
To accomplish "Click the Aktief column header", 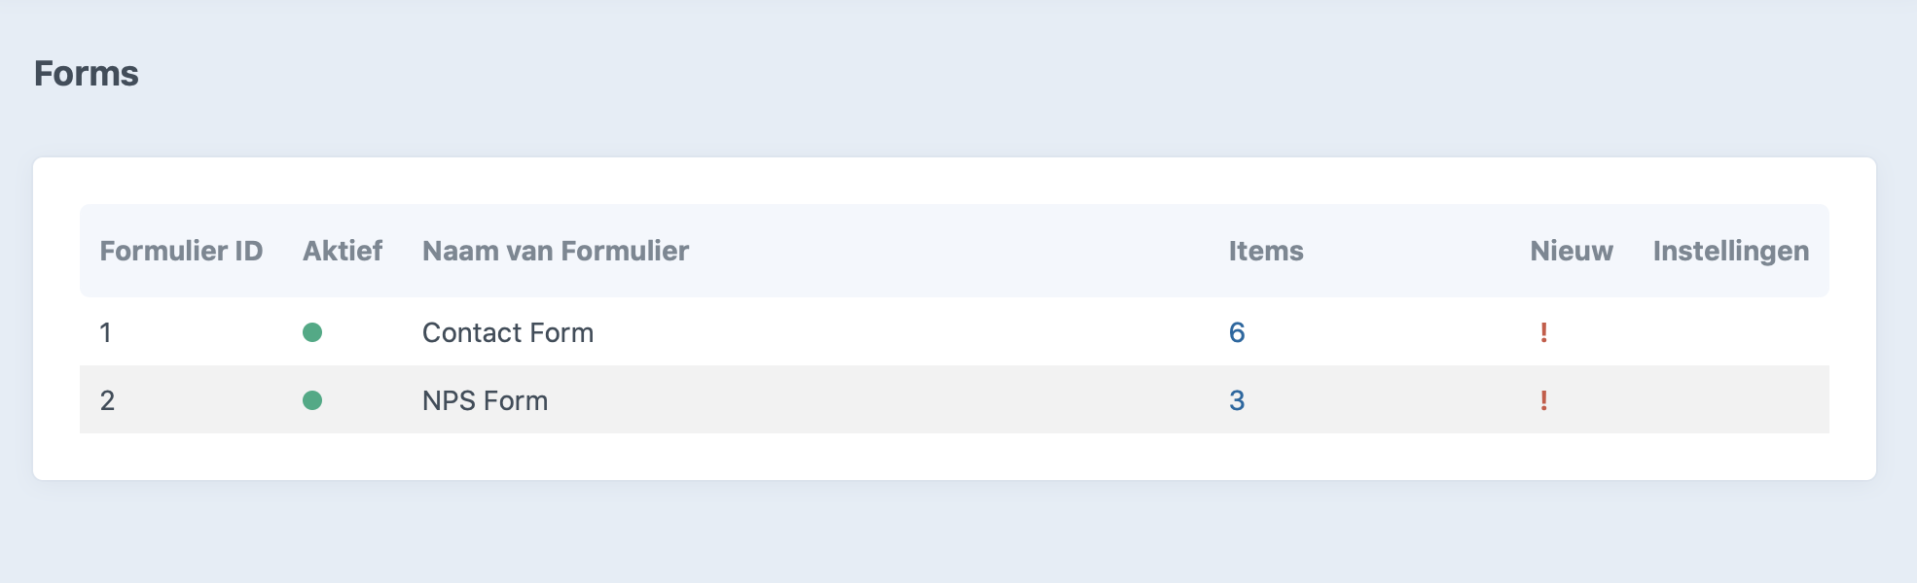I will tap(343, 251).
